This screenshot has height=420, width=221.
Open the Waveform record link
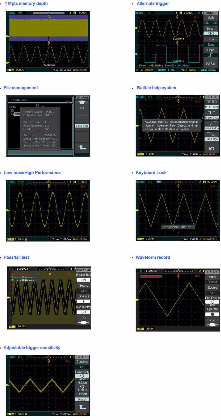[153, 257]
